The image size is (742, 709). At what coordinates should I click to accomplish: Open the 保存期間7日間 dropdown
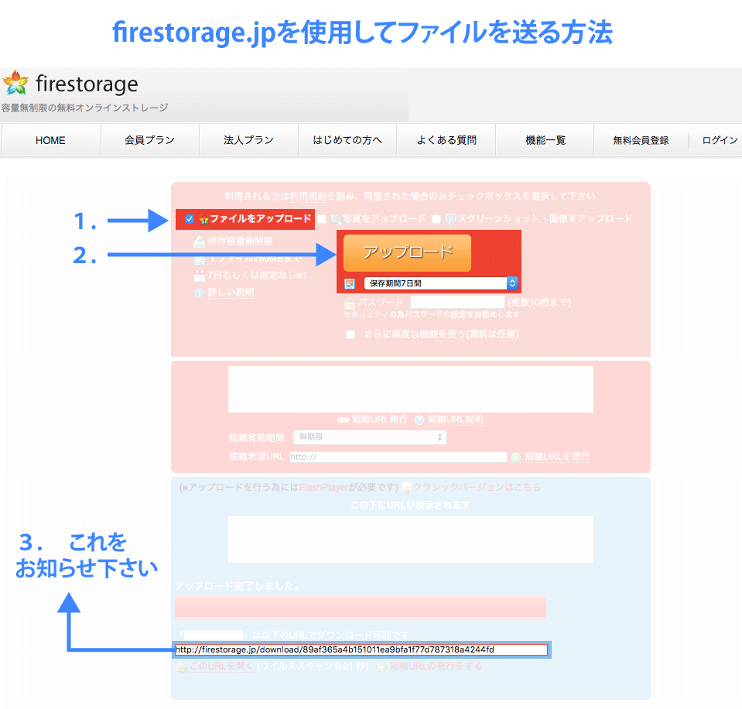pyautogui.click(x=441, y=283)
